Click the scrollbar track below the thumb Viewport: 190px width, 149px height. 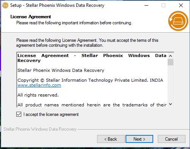[x=170, y=83]
